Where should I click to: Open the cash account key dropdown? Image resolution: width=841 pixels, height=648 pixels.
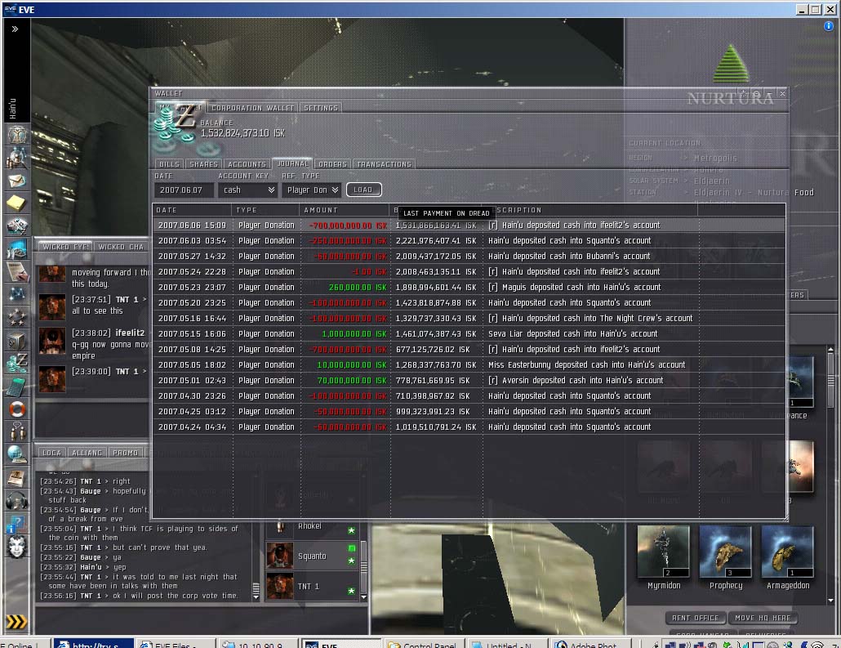click(247, 190)
